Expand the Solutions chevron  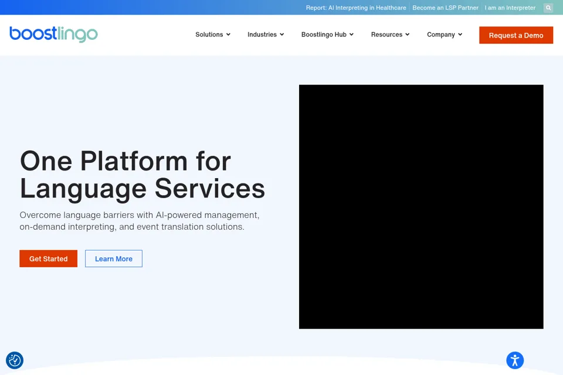[x=228, y=35]
